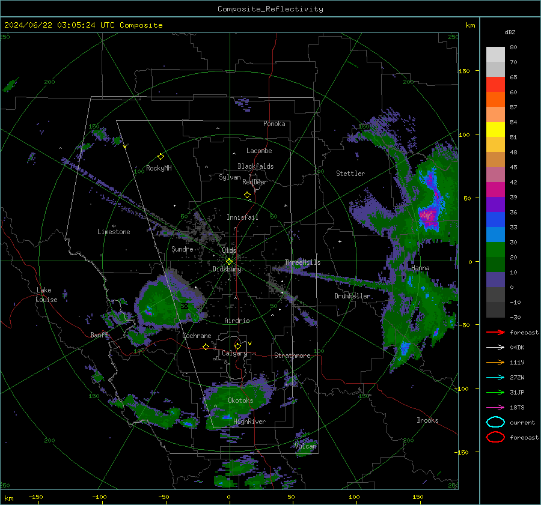
Task: Click the RockyMH label
Action: [x=159, y=168]
